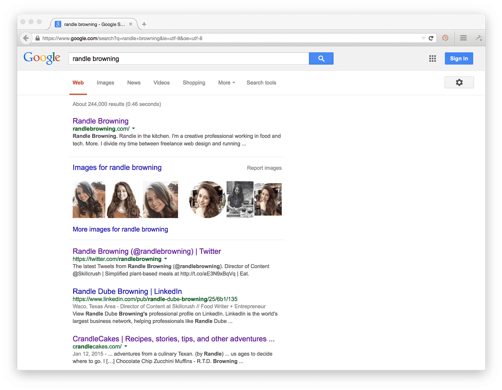Click the Pinterest extension icon

[445, 38]
